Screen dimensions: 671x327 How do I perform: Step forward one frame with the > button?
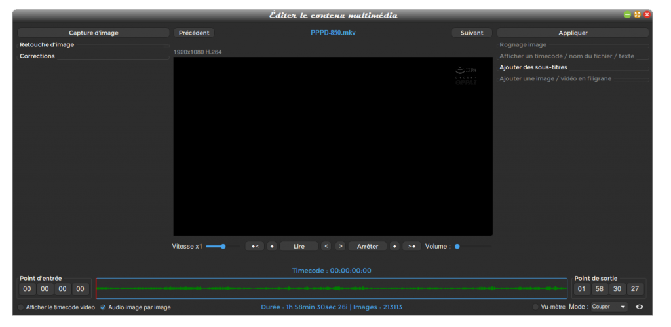point(340,247)
